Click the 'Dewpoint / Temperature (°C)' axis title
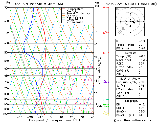The image size is (159, 122). [54, 120]
